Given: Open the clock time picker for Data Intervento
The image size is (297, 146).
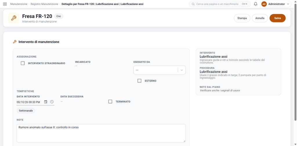Looking at the screenshot, I should click(52, 102).
